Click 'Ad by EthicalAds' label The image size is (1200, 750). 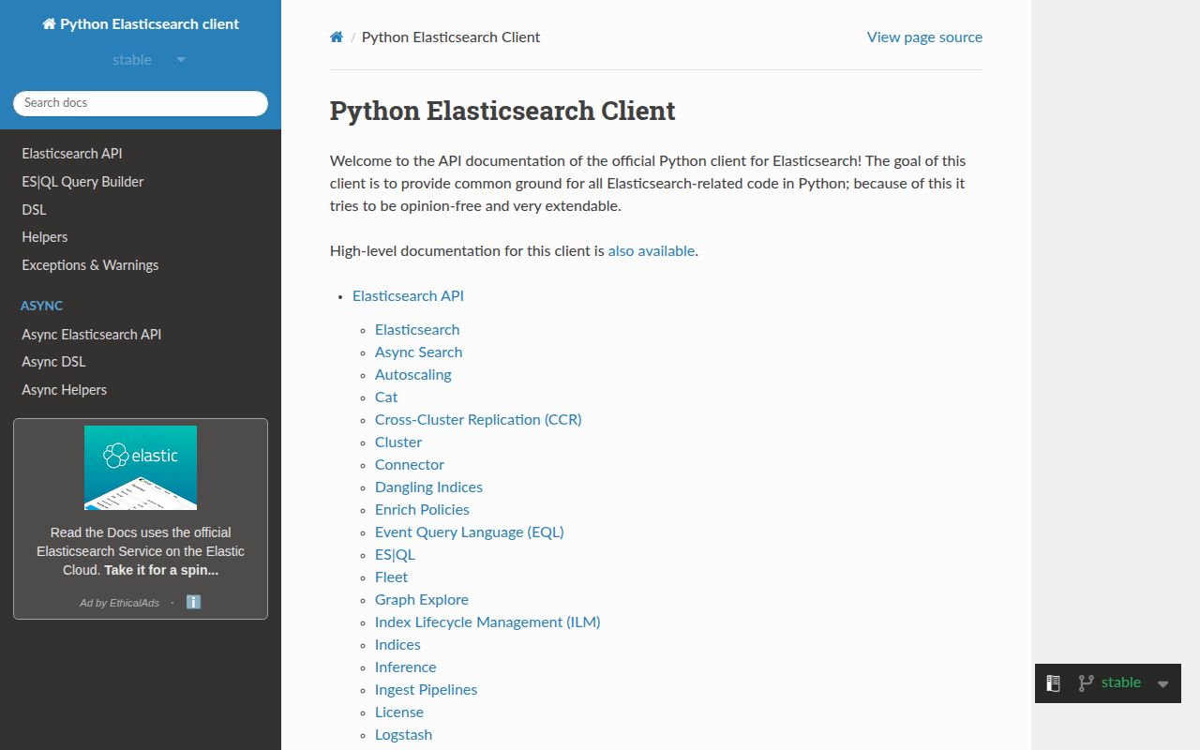119,603
